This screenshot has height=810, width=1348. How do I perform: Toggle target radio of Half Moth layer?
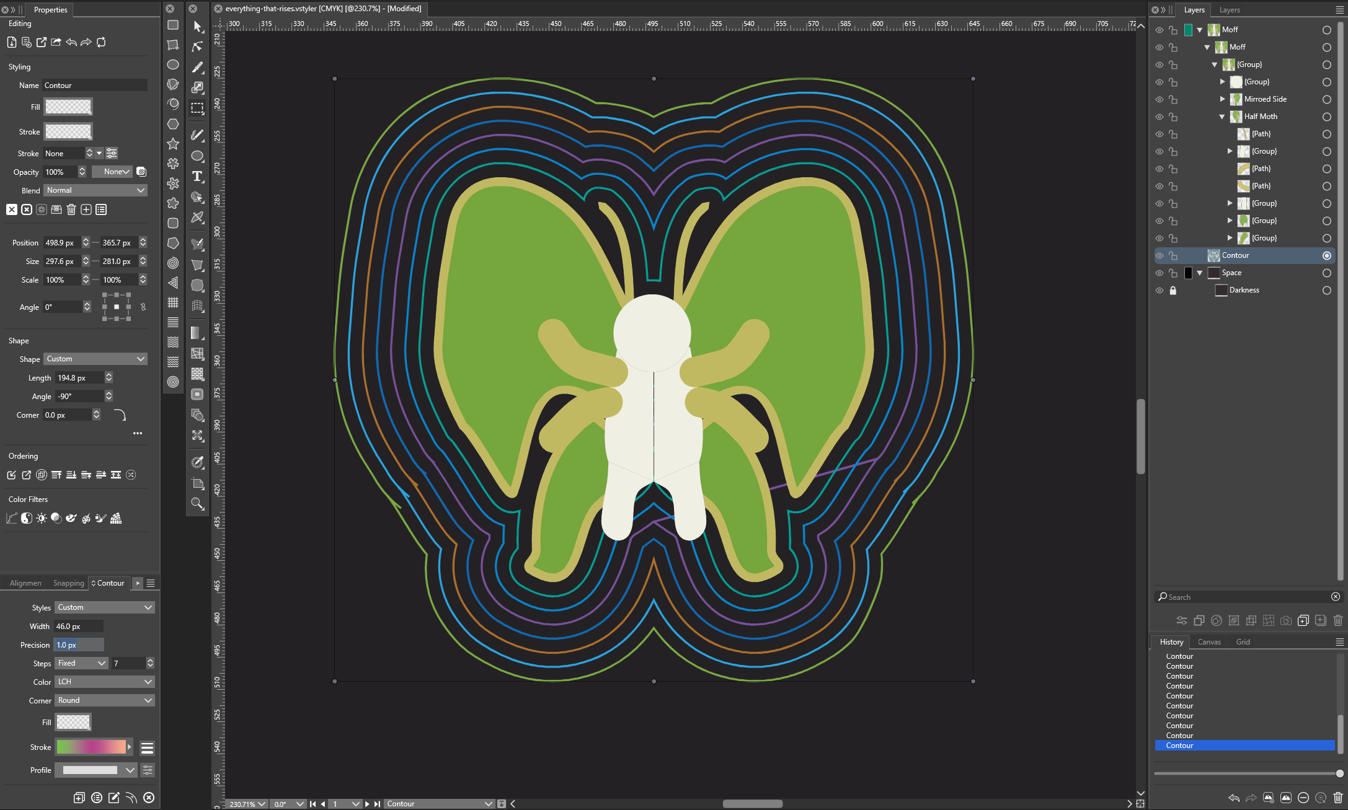coord(1326,117)
